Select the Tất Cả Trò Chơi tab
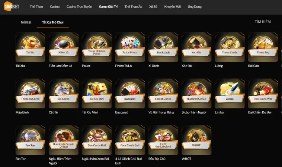The height and width of the screenshot is (167, 282). click(x=53, y=22)
